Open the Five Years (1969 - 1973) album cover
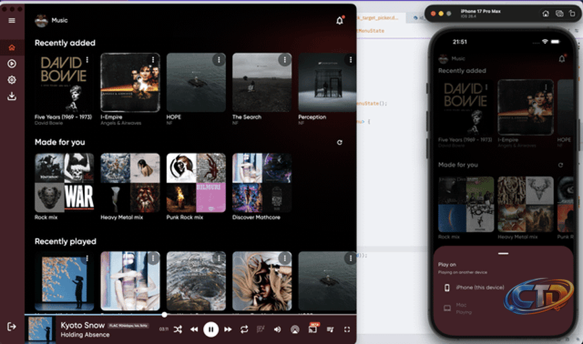The image size is (583, 344). point(64,82)
